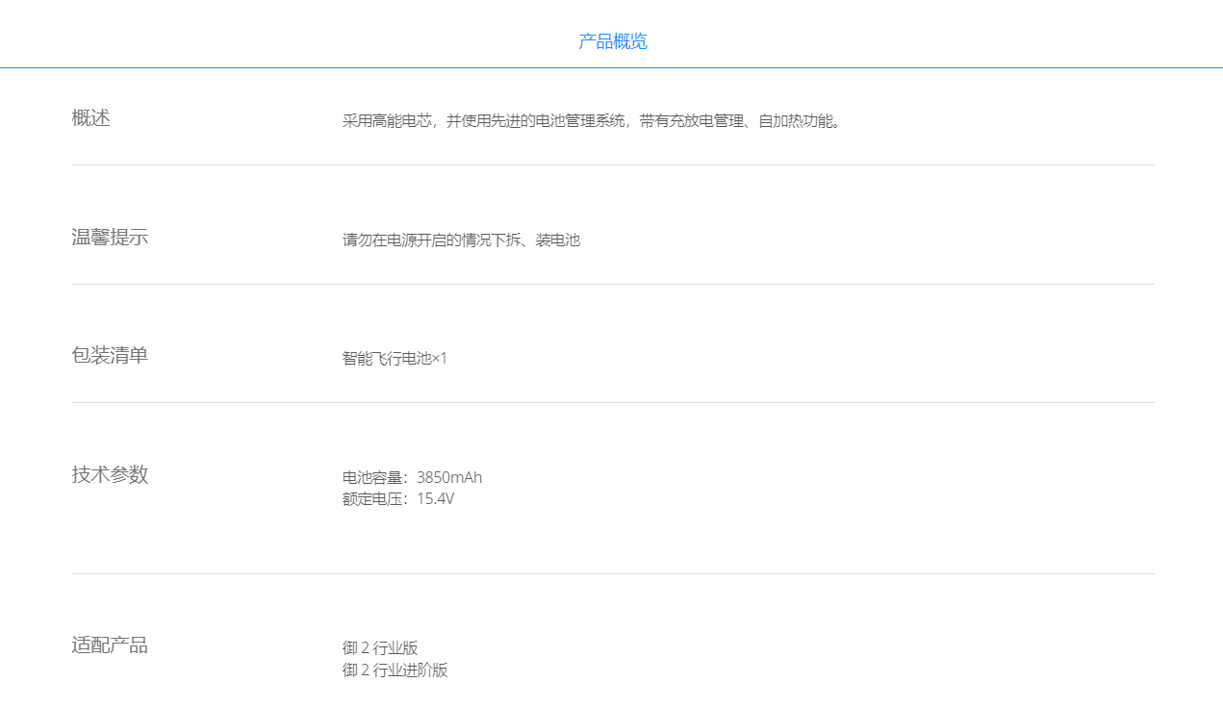Click the 电池容量 label text
Screen dimensions: 1223x708
[x=373, y=478]
